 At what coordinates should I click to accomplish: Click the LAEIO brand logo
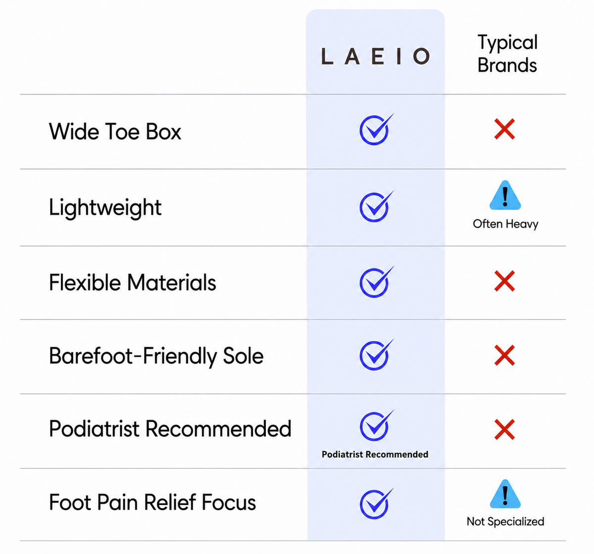375,56
